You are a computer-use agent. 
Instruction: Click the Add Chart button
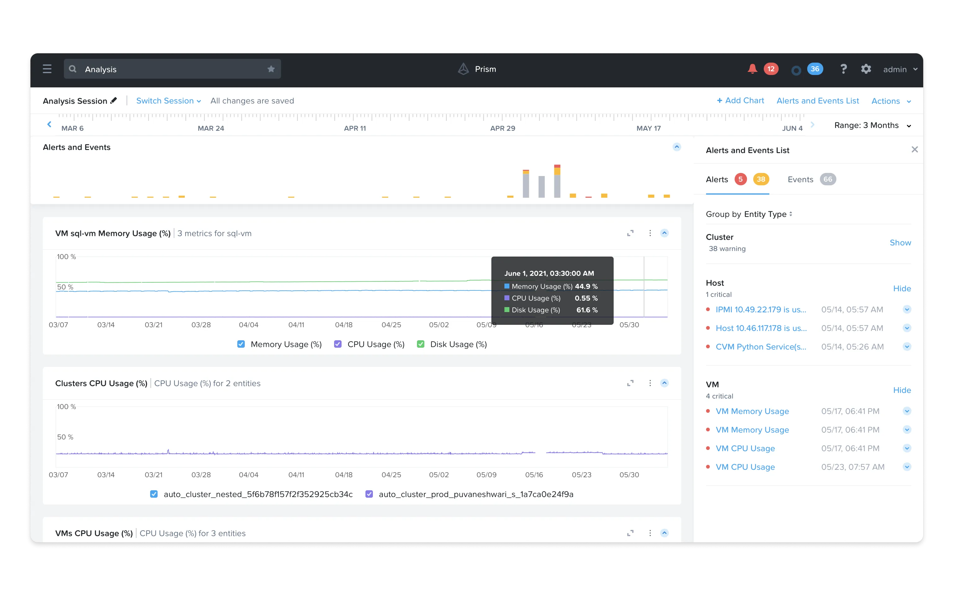[x=740, y=101]
